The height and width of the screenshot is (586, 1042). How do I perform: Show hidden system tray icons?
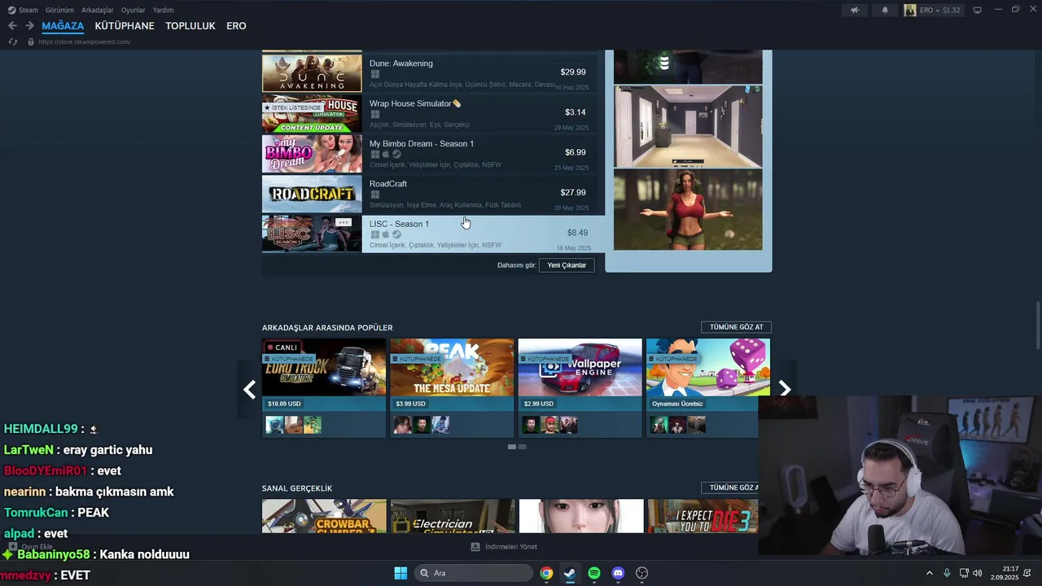click(x=930, y=573)
